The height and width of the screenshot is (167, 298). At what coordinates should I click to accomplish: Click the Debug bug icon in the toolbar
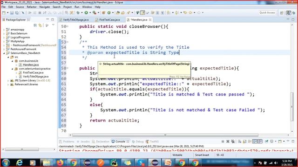click(78, 13)
